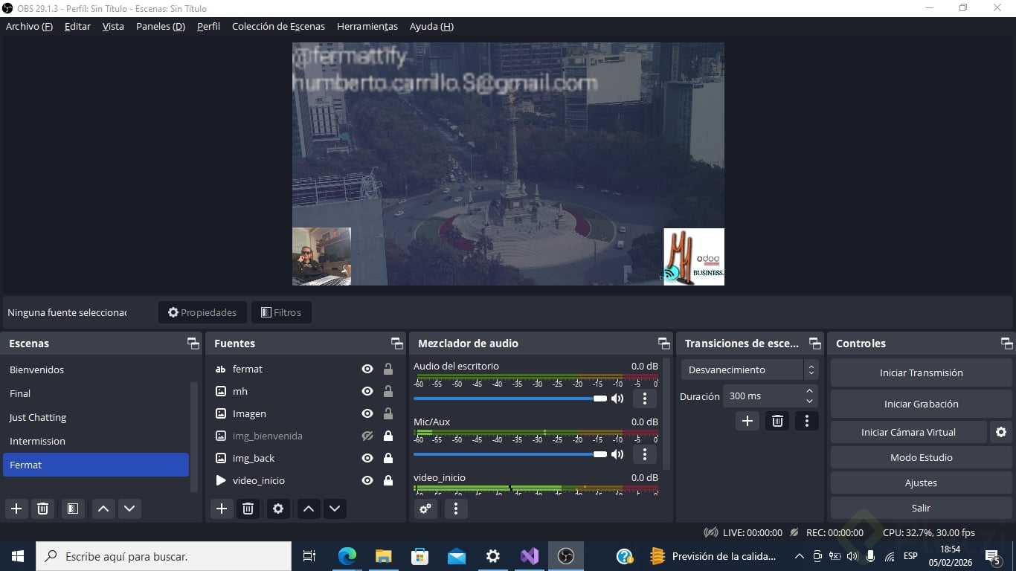Move the scene down with the down arrow
This screenshot has height=571, width=1016.
pos(129,509)
